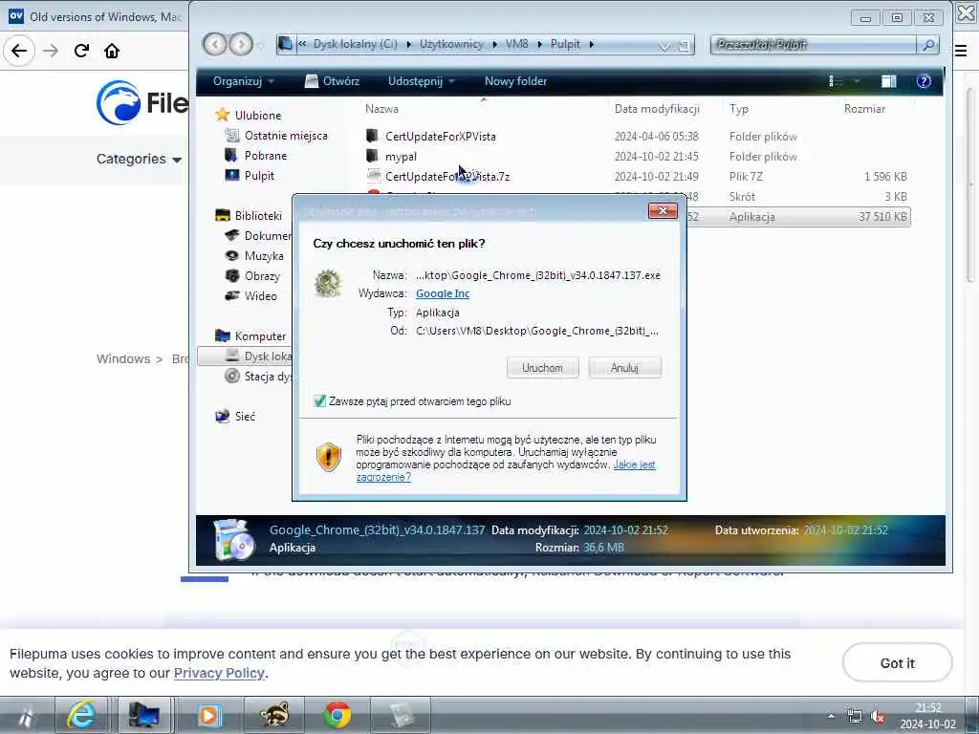Open Muzyka library
979x734 pixels.
coord(264,256)
